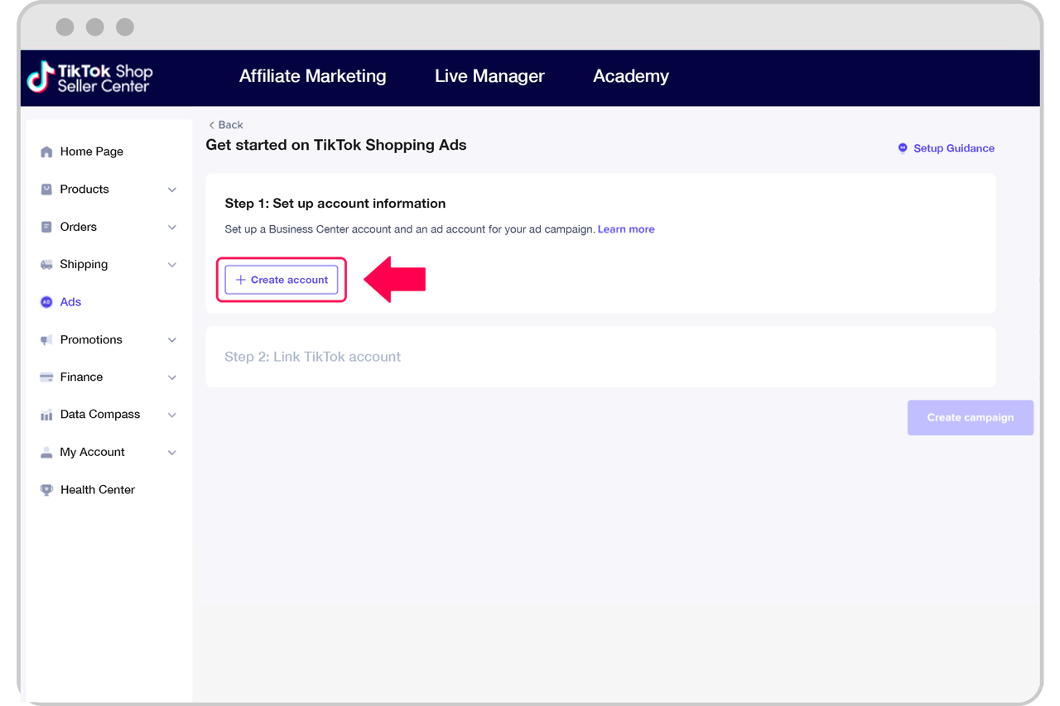Click the My Account person icon

click(x=46, y=453)
